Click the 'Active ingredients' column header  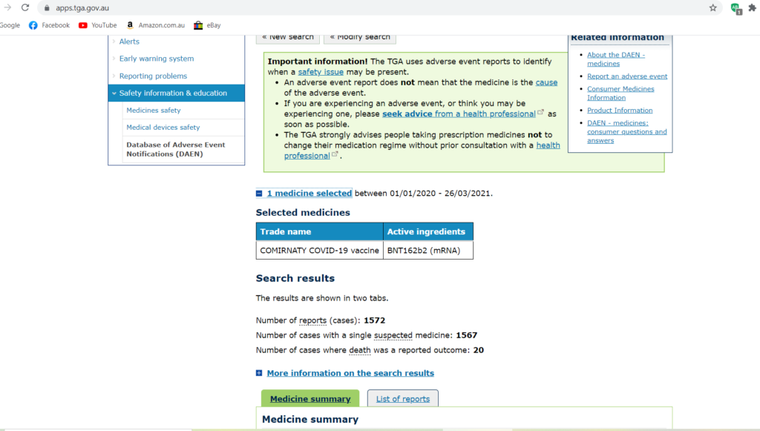pos(428,231)
